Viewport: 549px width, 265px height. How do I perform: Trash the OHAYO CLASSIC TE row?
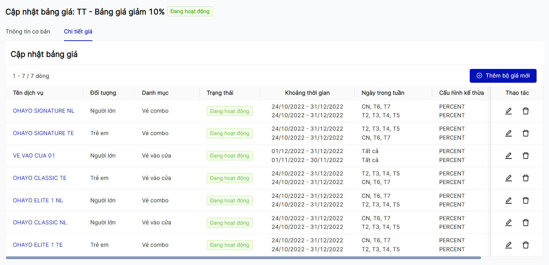pos(526,178)
